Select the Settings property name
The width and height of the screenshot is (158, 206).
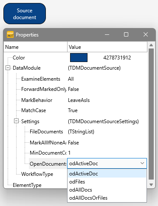[30, 121]
